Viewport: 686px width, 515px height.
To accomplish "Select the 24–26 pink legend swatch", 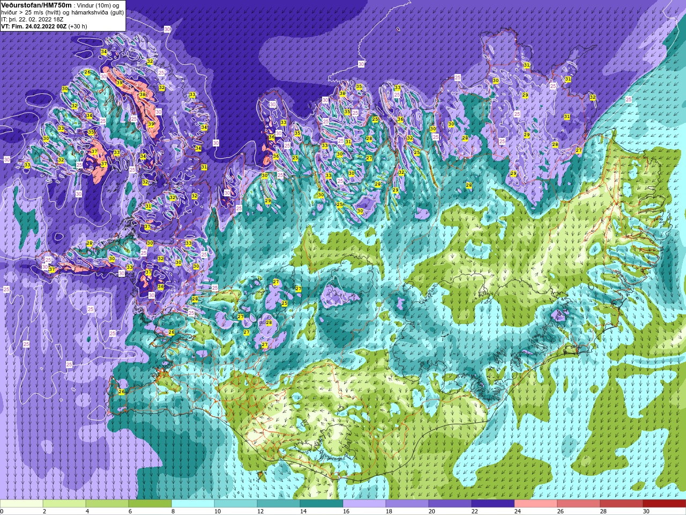I will [536, 504].
